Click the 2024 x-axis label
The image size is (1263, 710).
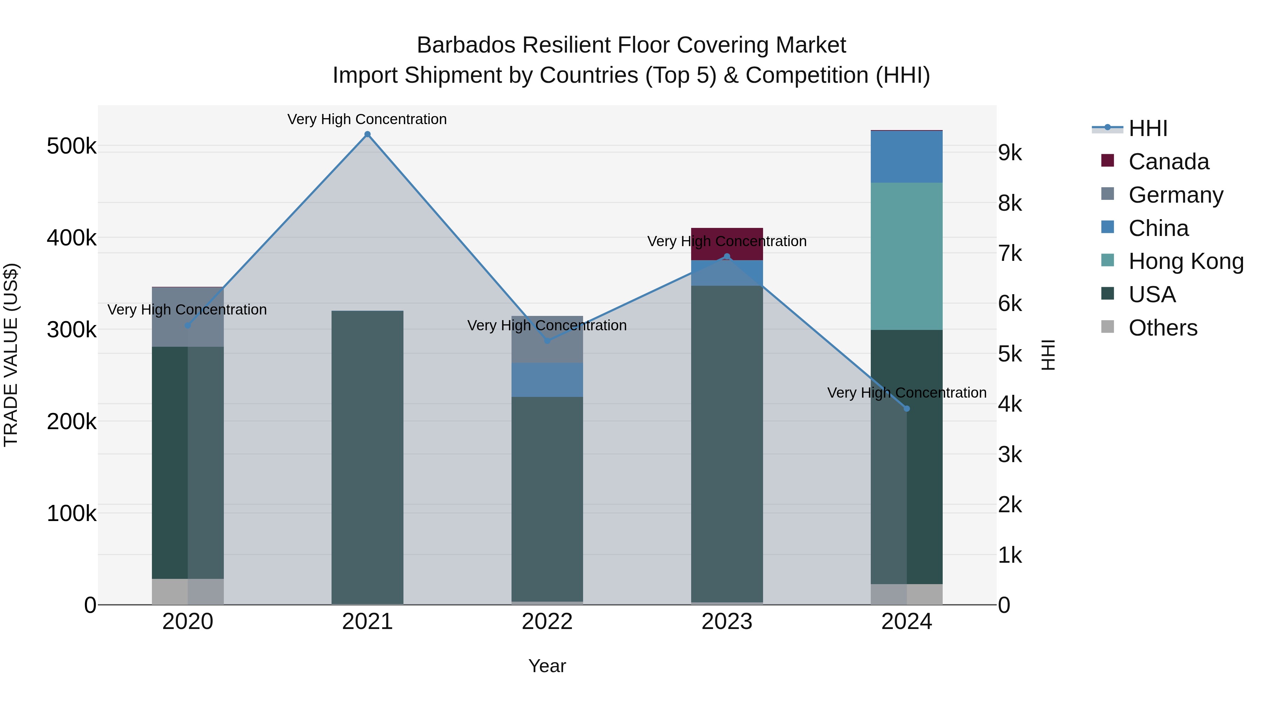pyautogui.click(x=907, y=622)
